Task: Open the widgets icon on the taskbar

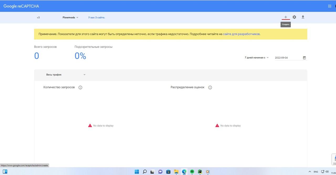Action: 5,172
